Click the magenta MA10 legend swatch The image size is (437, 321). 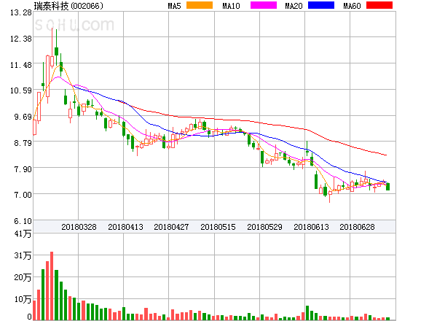[264, 5]
